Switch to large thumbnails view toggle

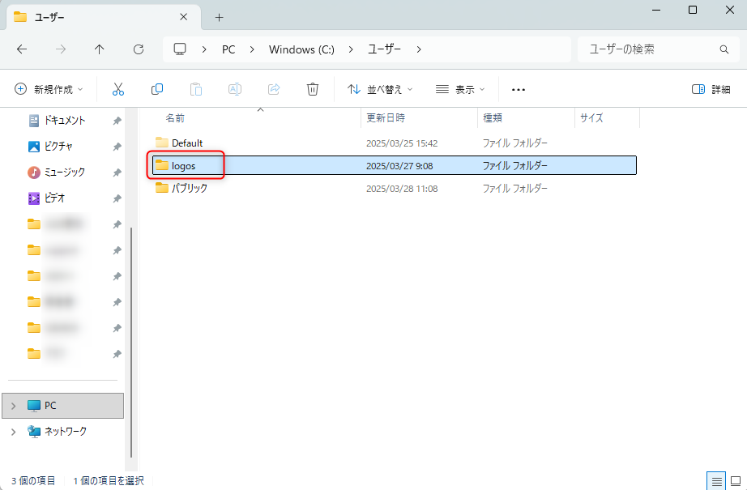[x=736, y=480]
